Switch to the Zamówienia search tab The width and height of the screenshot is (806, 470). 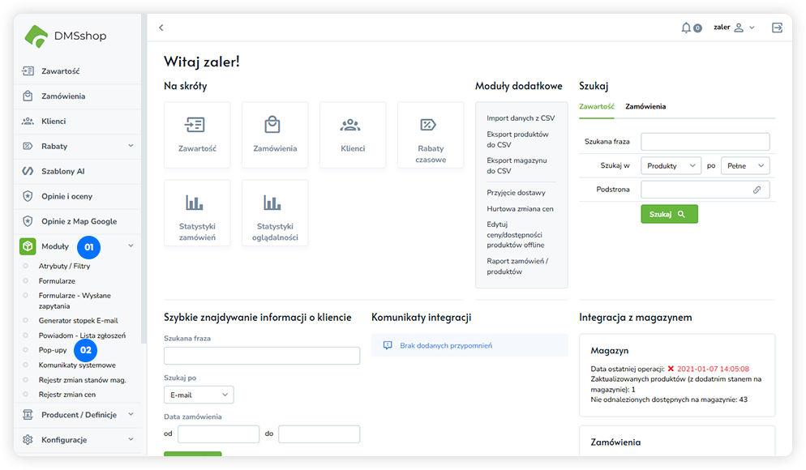[x=645, y=106]
